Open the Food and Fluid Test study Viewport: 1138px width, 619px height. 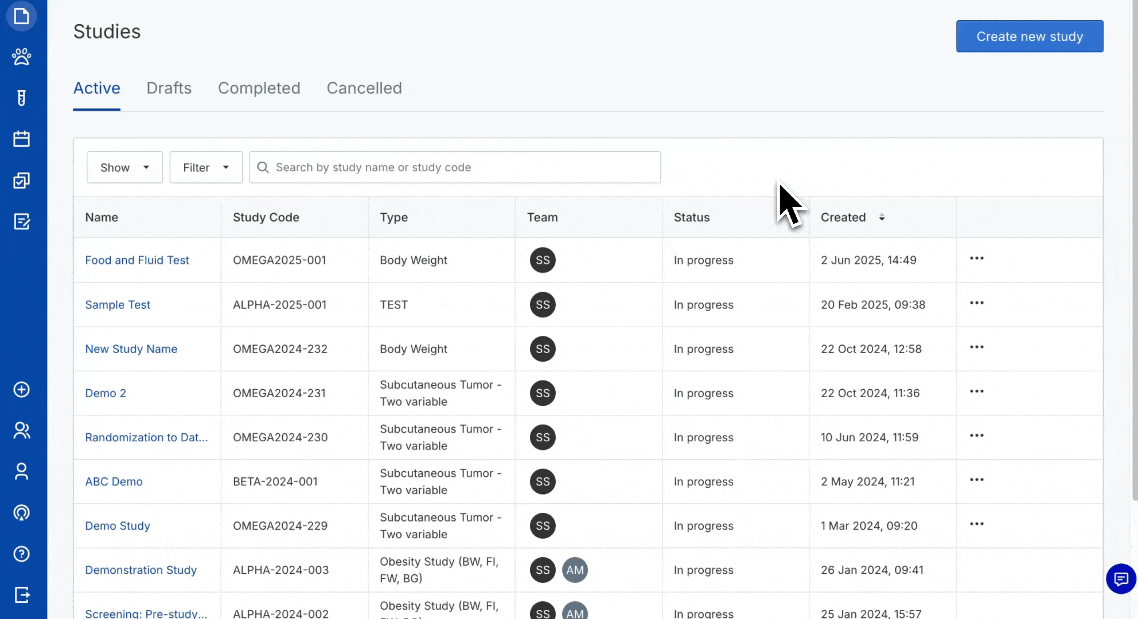pyautogui.click(x=137, y=260)
